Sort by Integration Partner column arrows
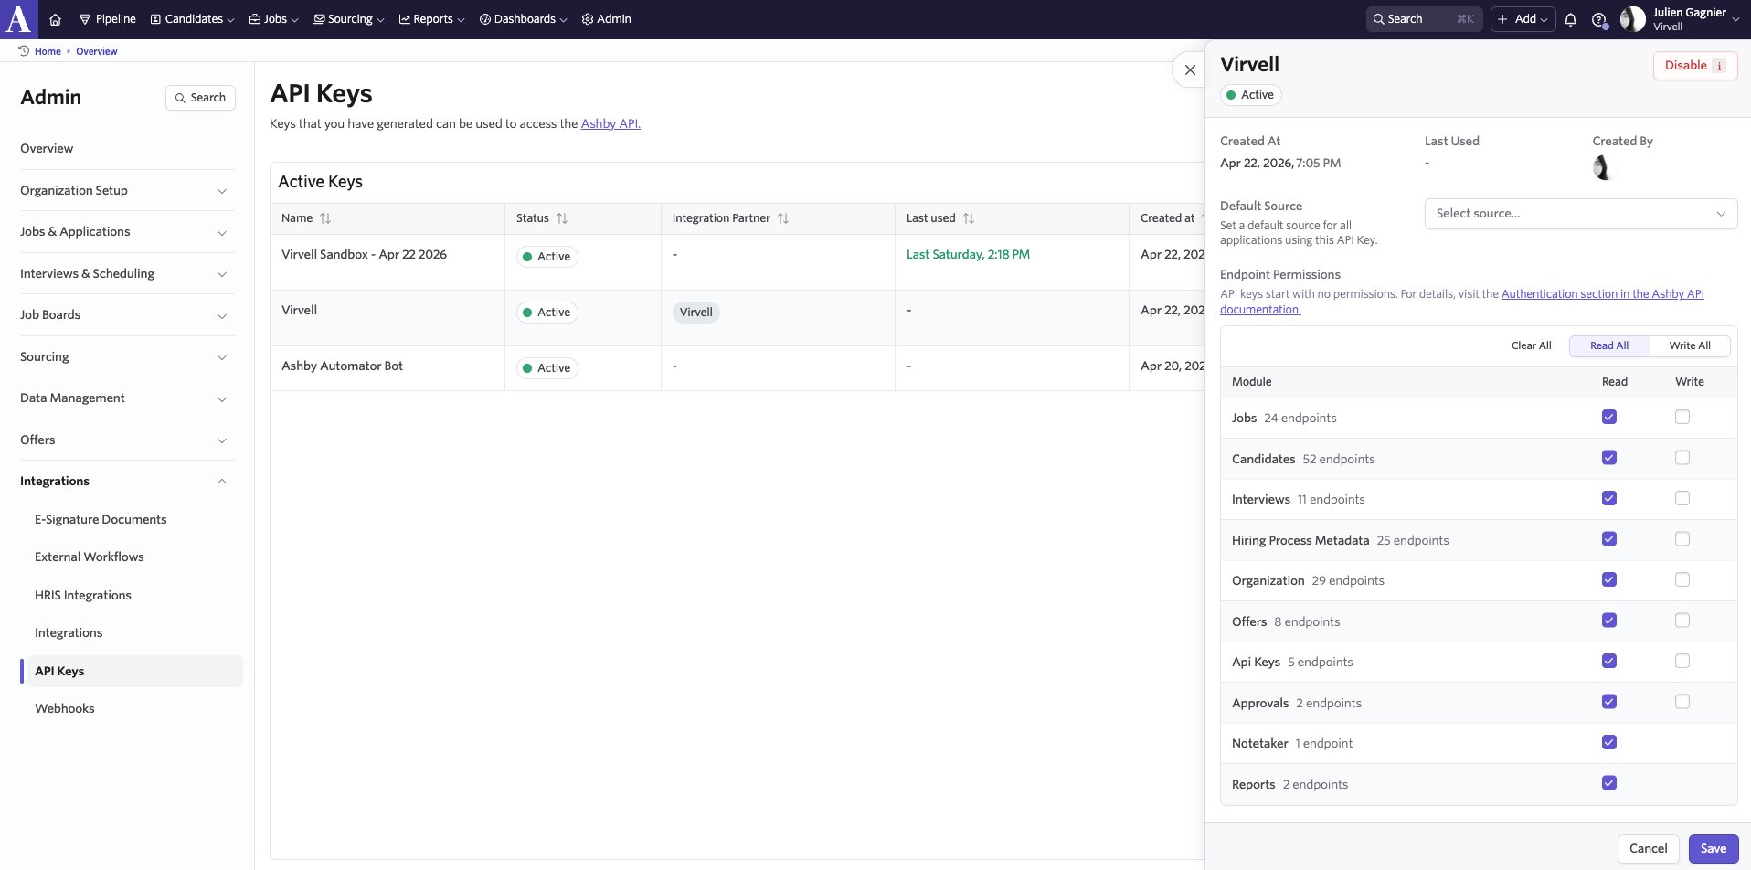The image size is (1751, 870). click(783, 218)
